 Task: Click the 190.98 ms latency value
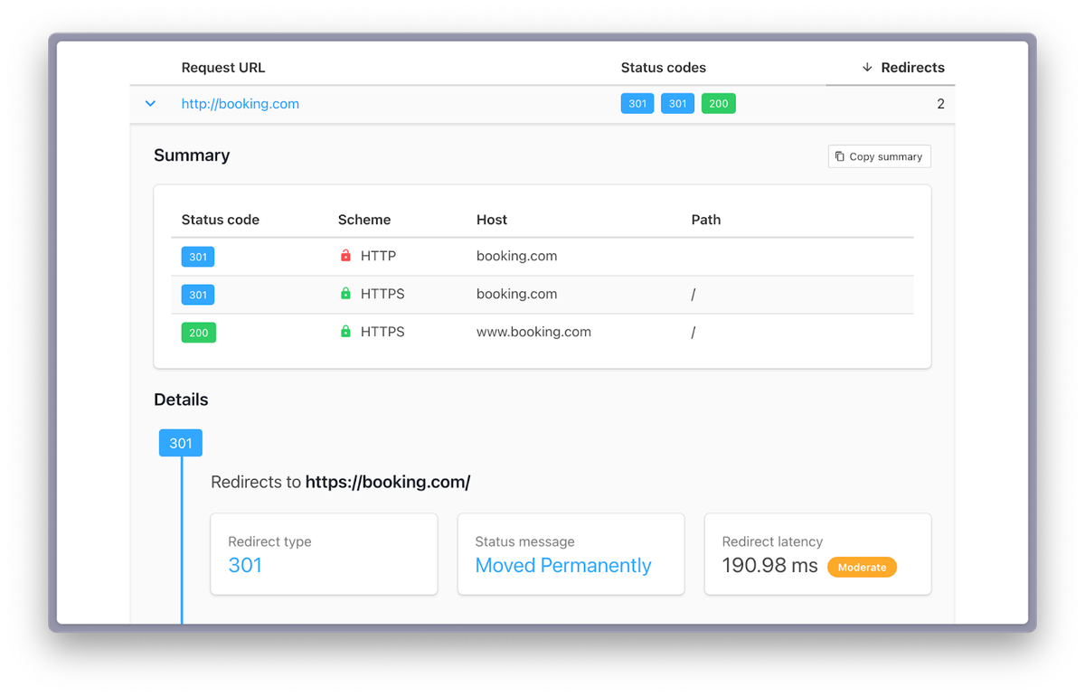coord(770,567)
